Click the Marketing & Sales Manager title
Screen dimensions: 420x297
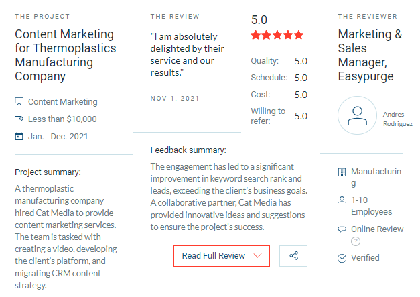pyautogui.click(x=370, y=54)
